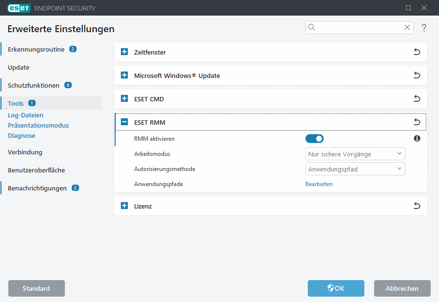Expand the Zeitfenster section
Screen dimensions: 439x302
point(124,52)
